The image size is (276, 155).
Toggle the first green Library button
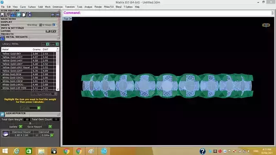47,44
